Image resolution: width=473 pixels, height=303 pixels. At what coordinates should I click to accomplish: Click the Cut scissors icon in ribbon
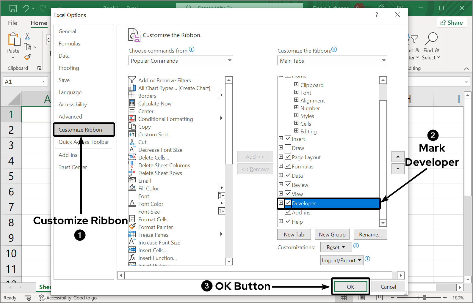(27, 36)
